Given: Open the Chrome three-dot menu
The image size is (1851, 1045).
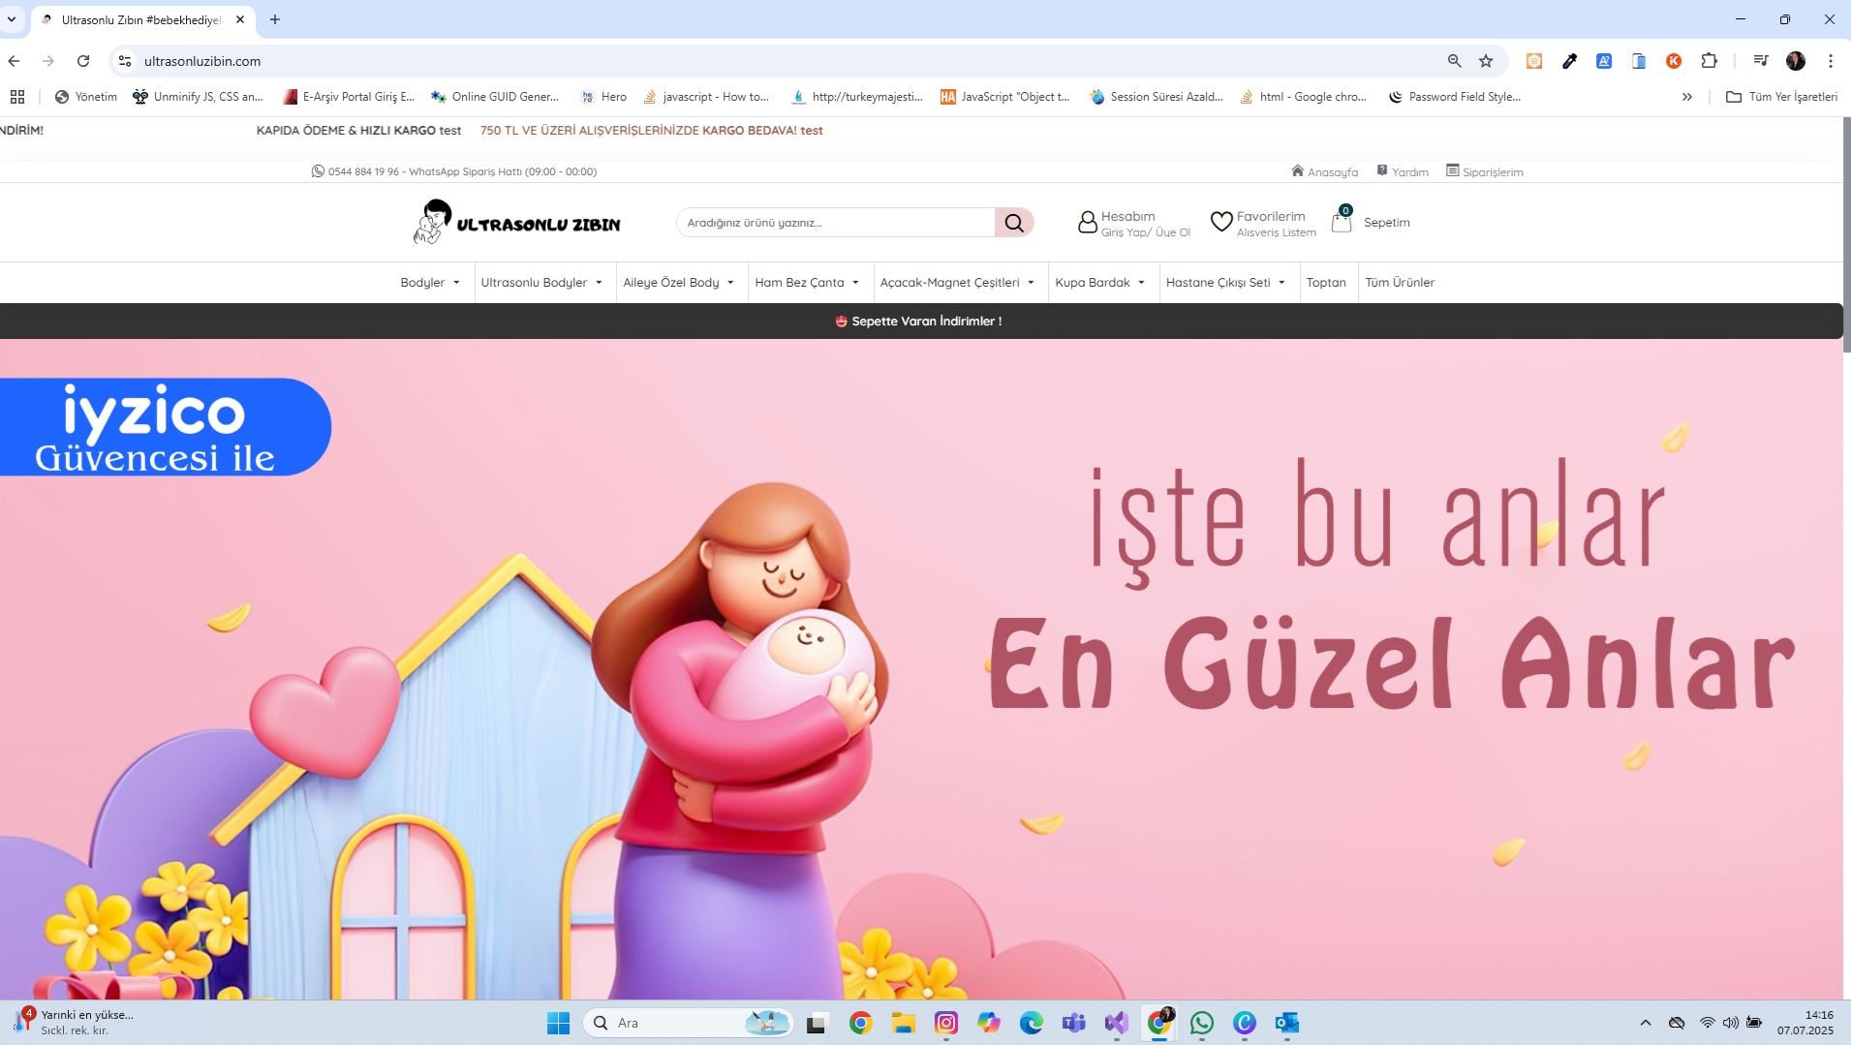Looking at the screenshot, I should pos(1831,61).
